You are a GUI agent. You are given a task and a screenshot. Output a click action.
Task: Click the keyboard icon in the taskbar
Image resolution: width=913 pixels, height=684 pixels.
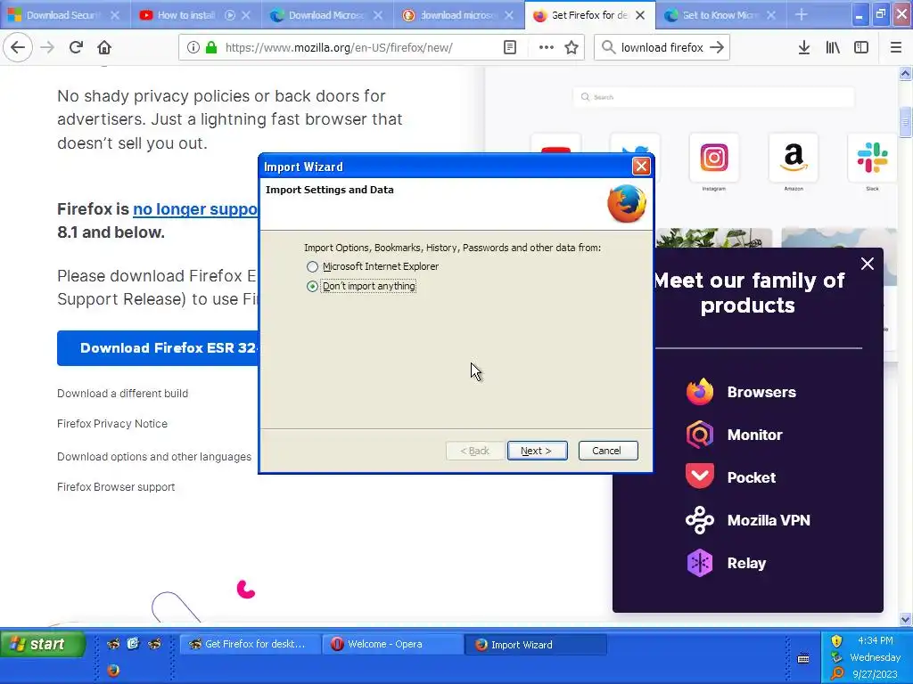tap(803, 658)
